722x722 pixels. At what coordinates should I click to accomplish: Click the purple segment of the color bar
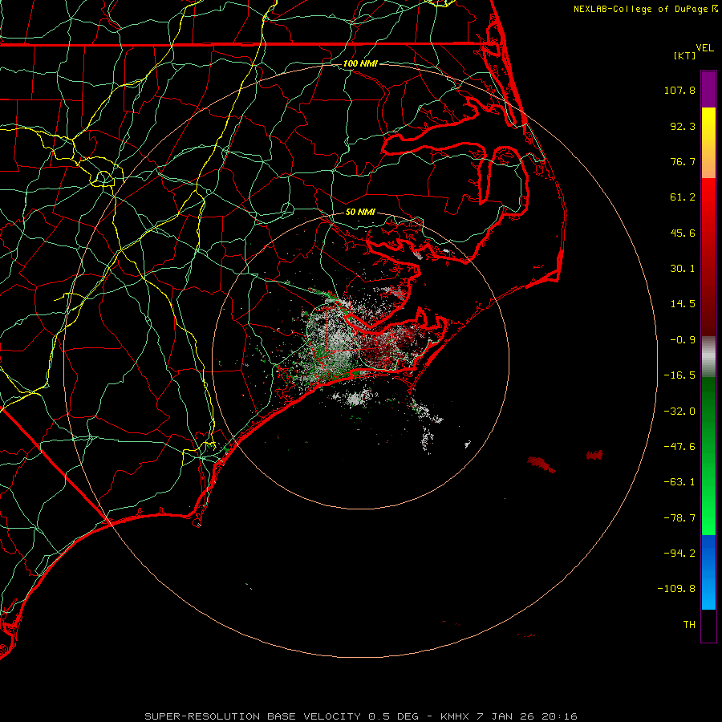click(708, 89)
